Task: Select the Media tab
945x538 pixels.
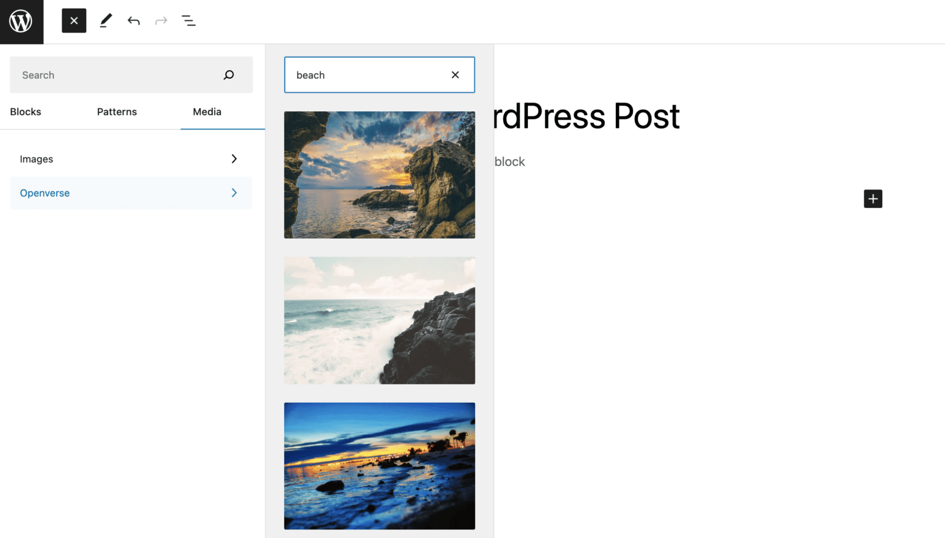Action: (206, 112)
